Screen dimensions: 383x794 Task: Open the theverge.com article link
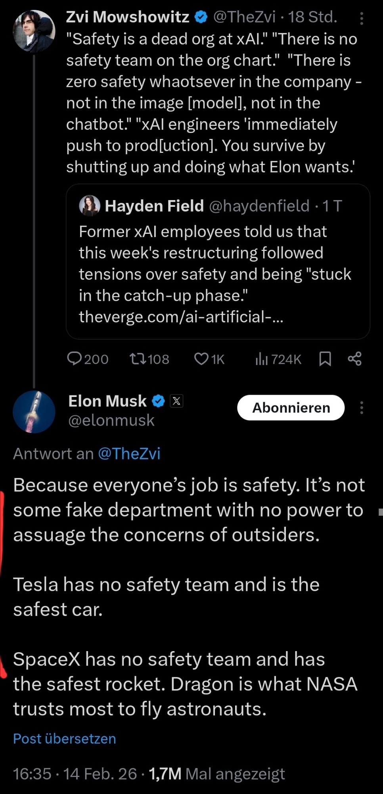tap(181, 317)
